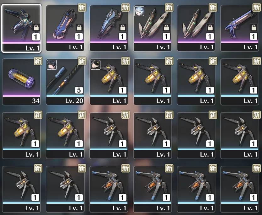
Task: Click the rank 5 badge on the sword
Action: [x=79, y=90]
